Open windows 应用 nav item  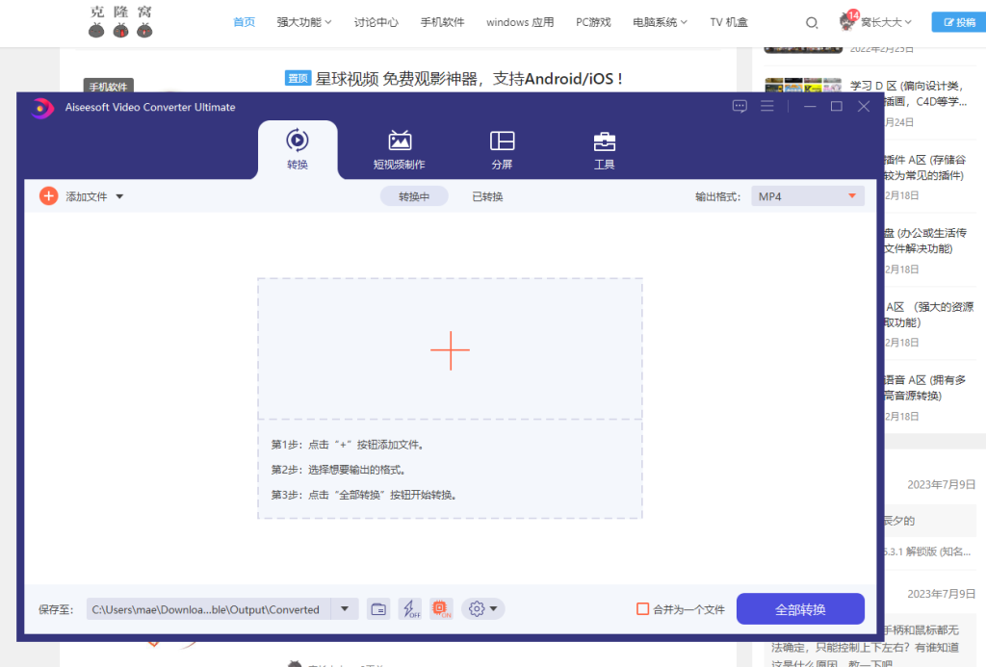click(520, 22)
